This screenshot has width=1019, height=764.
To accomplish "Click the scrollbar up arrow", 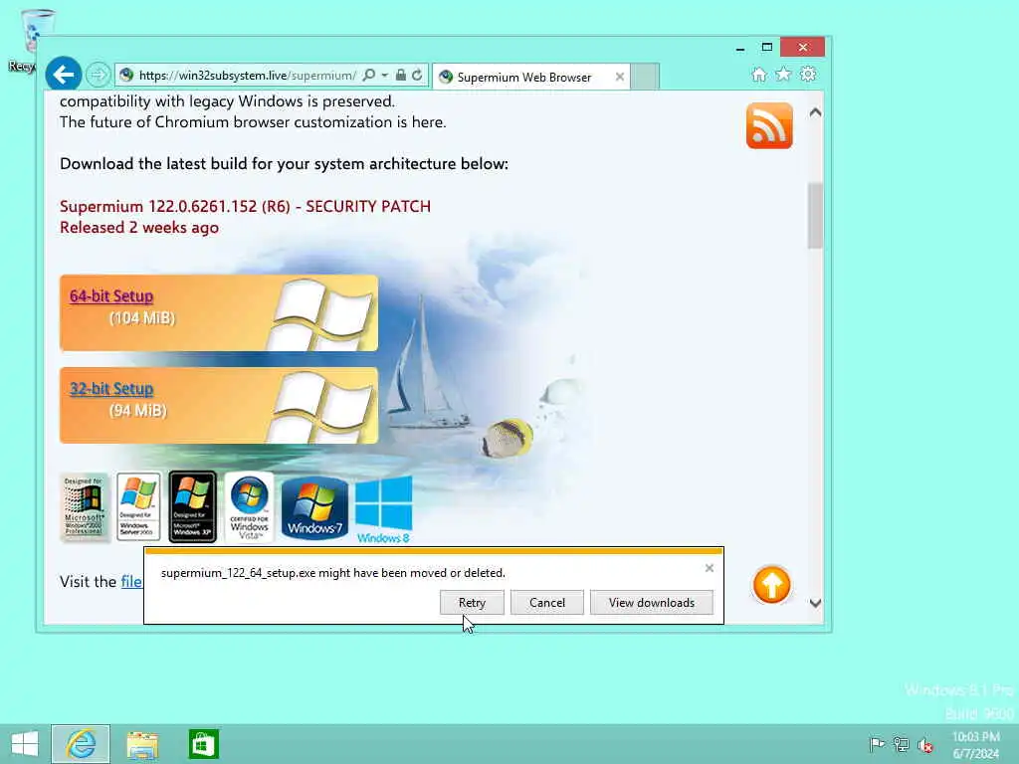I will [x=815, y=112].
